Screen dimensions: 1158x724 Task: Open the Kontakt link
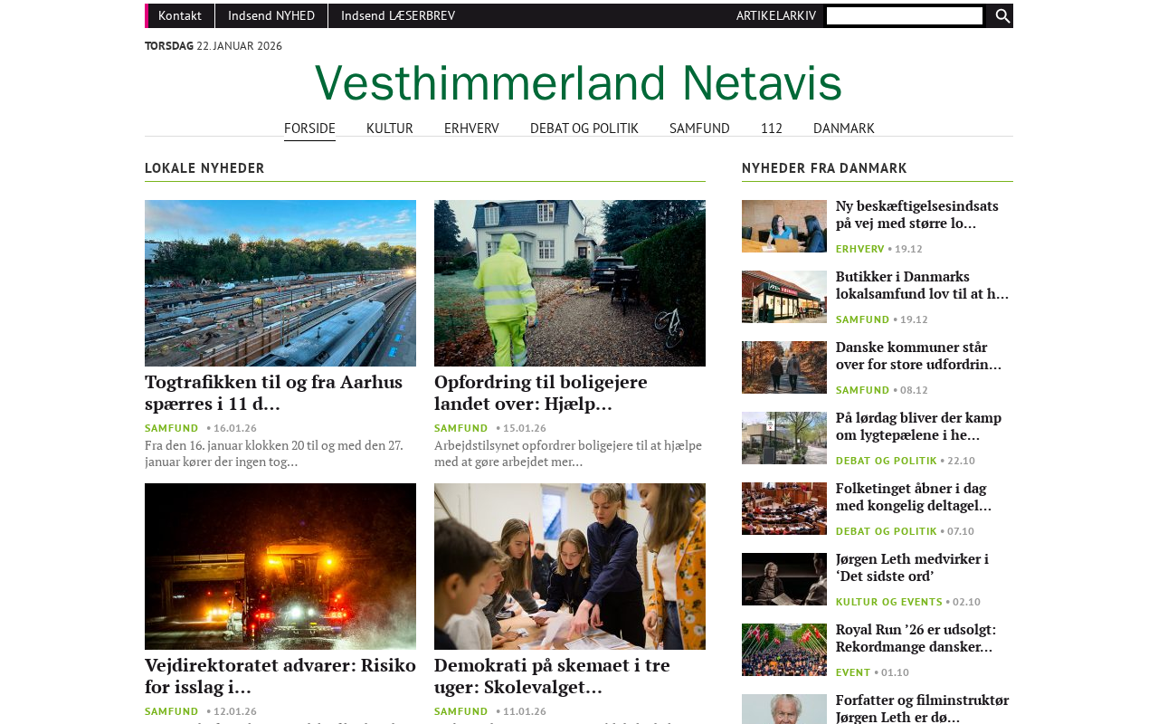180,15
